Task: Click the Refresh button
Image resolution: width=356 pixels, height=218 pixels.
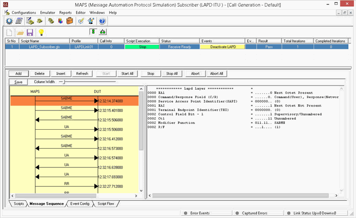Action: [82, 74]
